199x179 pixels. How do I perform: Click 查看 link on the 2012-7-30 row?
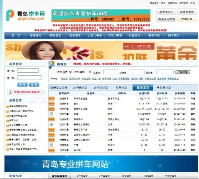(193, 114)
